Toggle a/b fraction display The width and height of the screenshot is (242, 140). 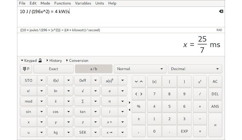pos(93,69)
